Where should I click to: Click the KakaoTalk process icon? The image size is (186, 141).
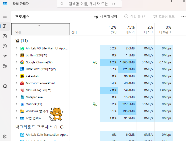[22, 76]
